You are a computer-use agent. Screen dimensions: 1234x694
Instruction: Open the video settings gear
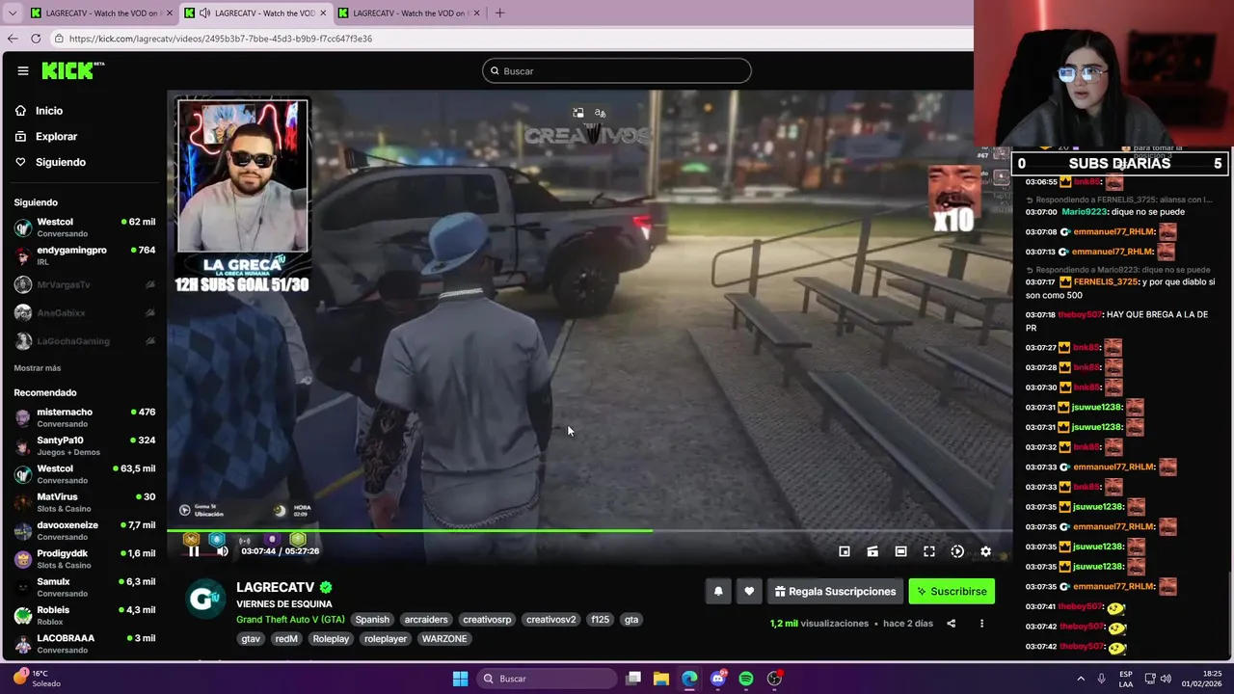click(985, 551)
